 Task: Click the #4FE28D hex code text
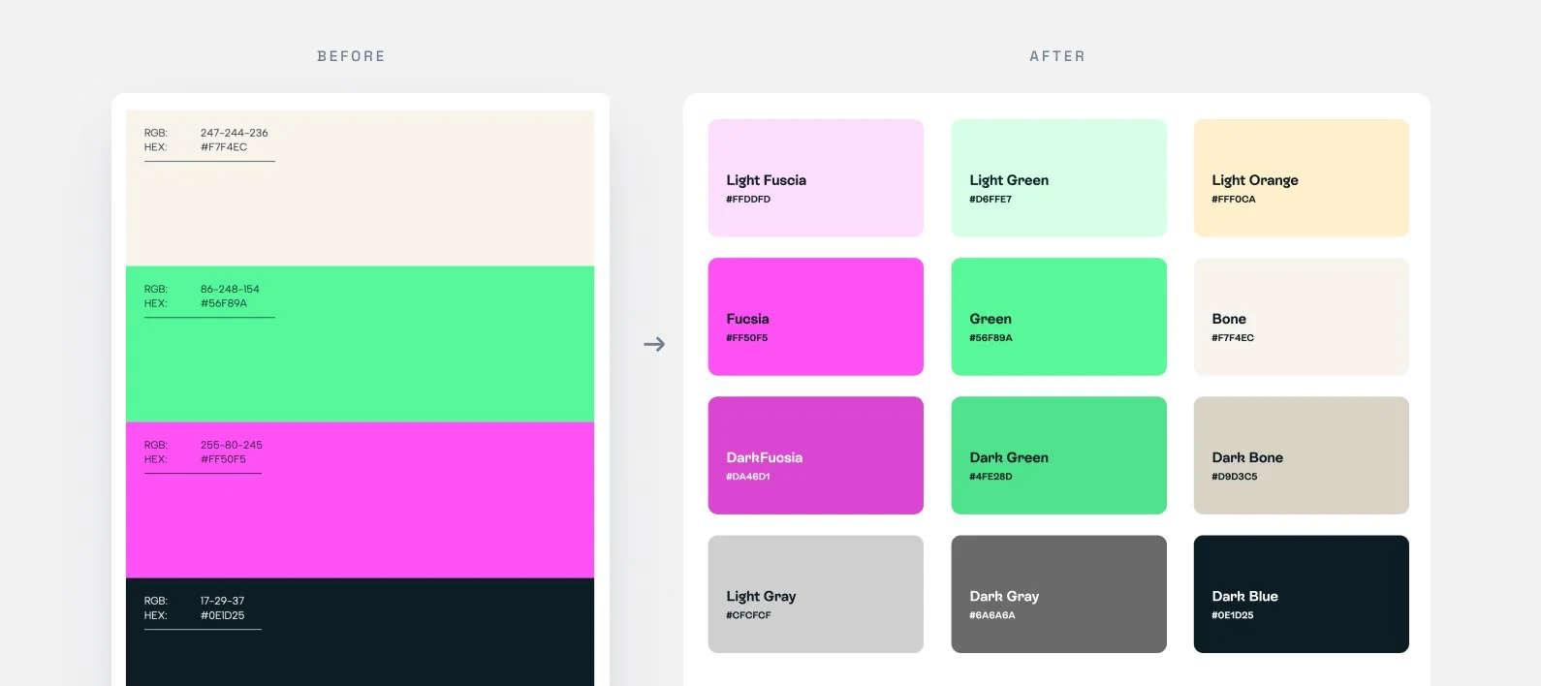[991, 477]
